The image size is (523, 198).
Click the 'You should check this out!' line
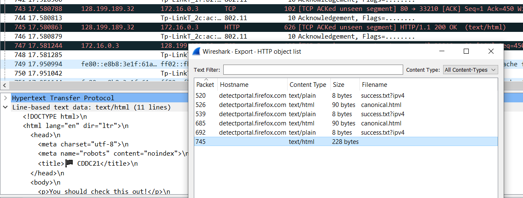(104, 191)
